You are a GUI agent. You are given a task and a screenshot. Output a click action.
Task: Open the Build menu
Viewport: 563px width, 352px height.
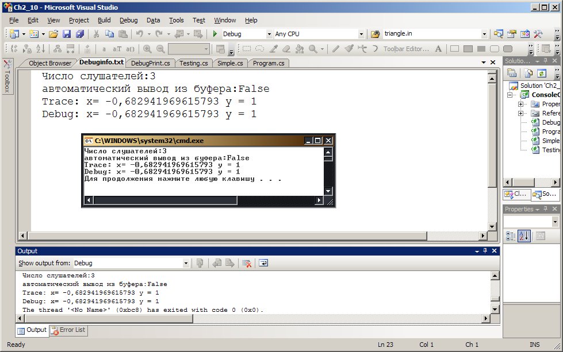pyautogui.click(x=104, y=20)
